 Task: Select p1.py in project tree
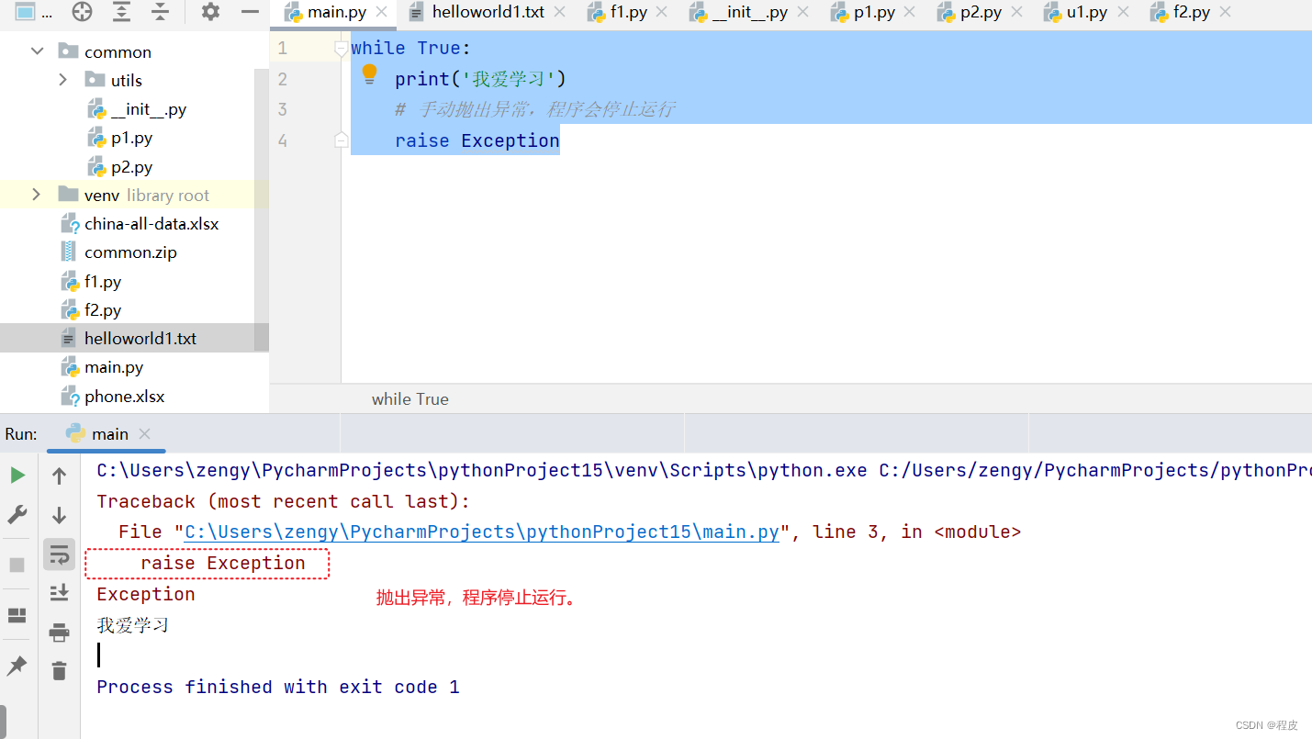[120, 138]
